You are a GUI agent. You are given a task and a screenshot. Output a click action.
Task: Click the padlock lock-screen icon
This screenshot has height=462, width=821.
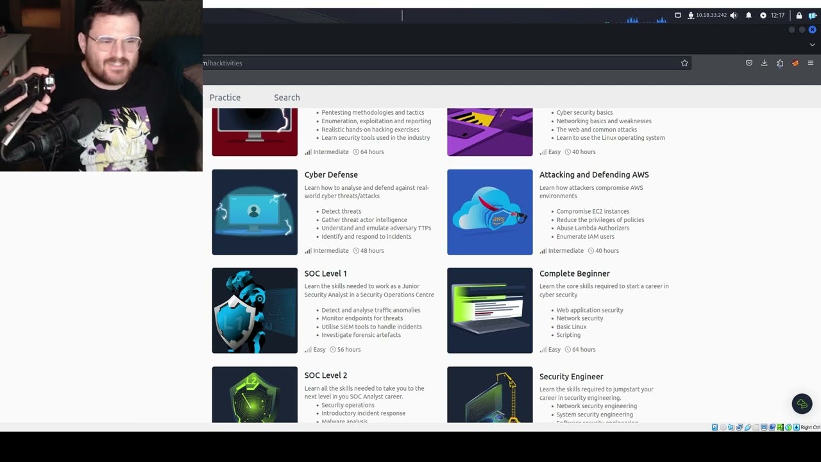point(799,15)
